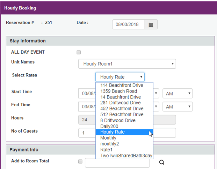
Task: Open the End Time AM/PM dropdown
Action: click(x=178, y=107)
